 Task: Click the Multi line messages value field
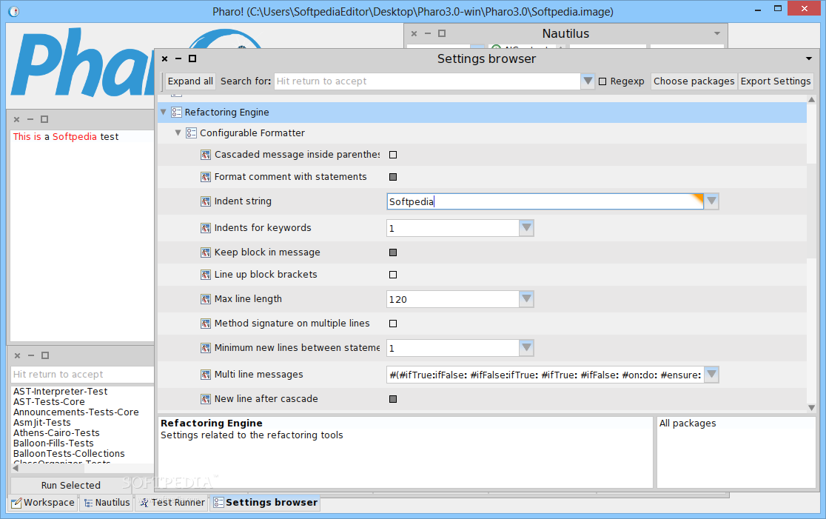click(x=545, y=375)
